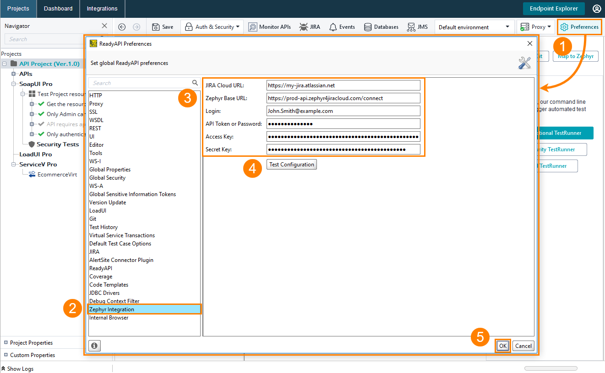Click the Save toolbar button
Image resolution: width=605 pixels, height=373 pixels.
[x=163, y=27]
